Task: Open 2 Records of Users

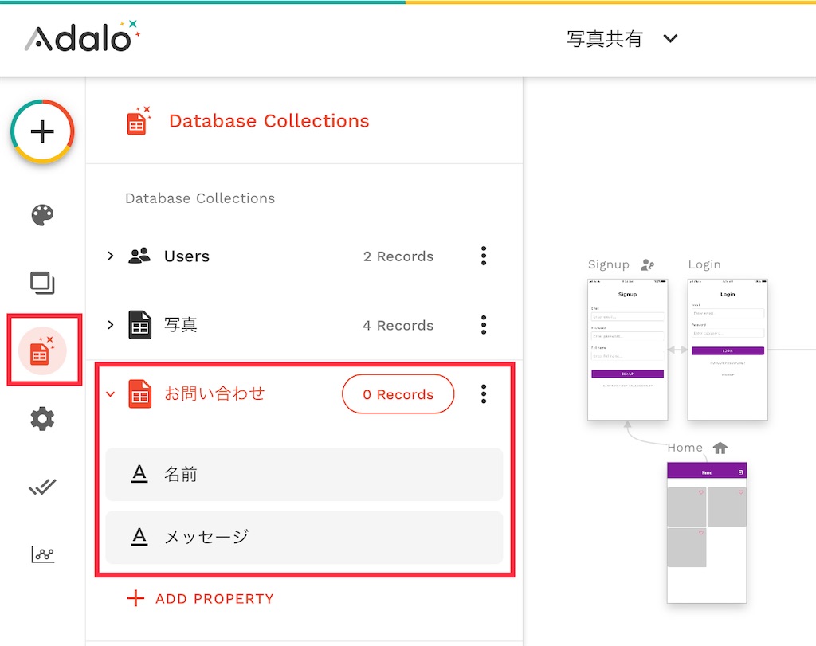Action: pyautogui.click(x=398, y=256)
